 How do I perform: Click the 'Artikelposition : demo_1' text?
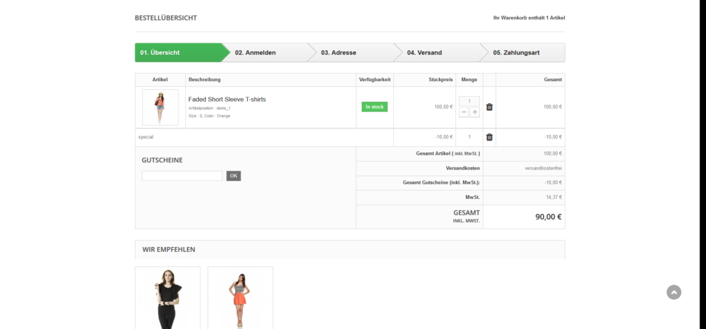[210, 109]
